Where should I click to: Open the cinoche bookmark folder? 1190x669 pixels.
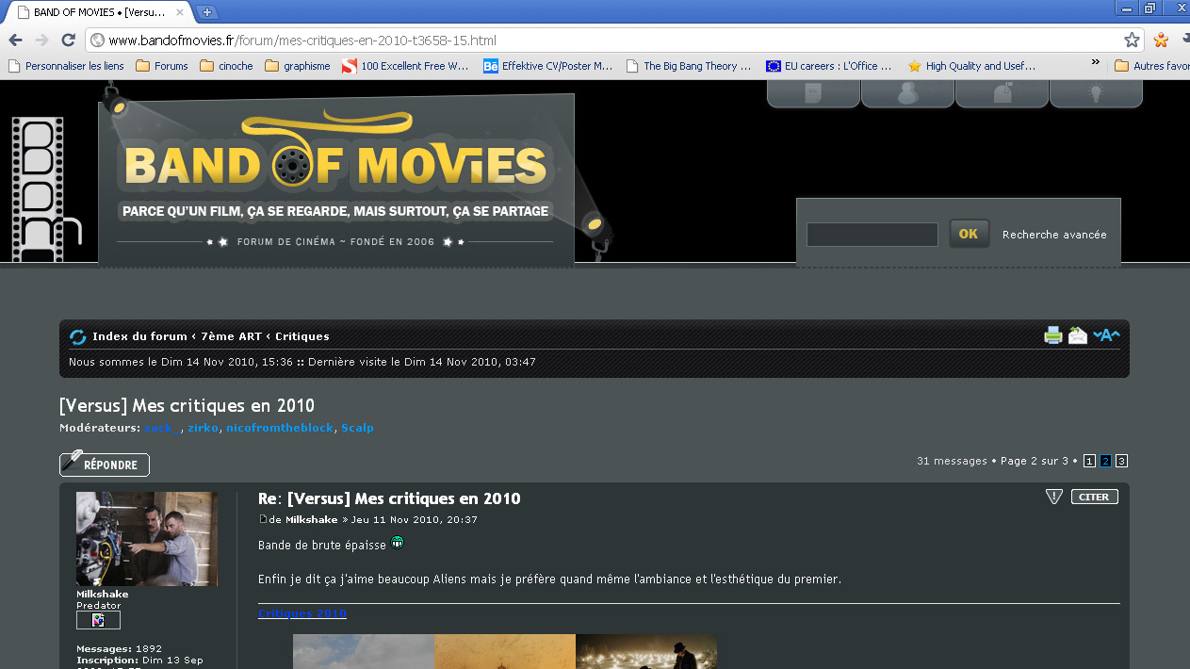coord(226,66)
